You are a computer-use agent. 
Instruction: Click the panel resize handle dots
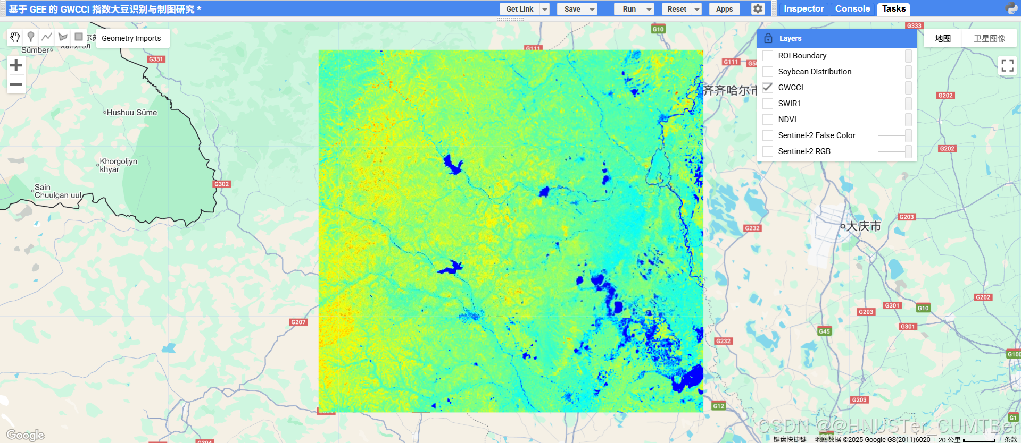(510, 19)
